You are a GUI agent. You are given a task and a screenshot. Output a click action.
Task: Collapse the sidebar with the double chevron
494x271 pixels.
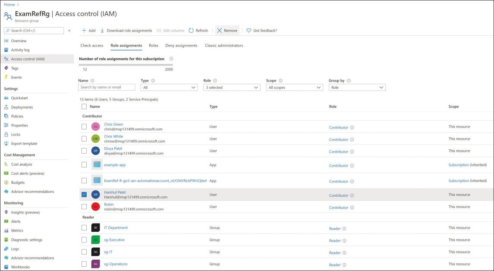pos(69,31)
